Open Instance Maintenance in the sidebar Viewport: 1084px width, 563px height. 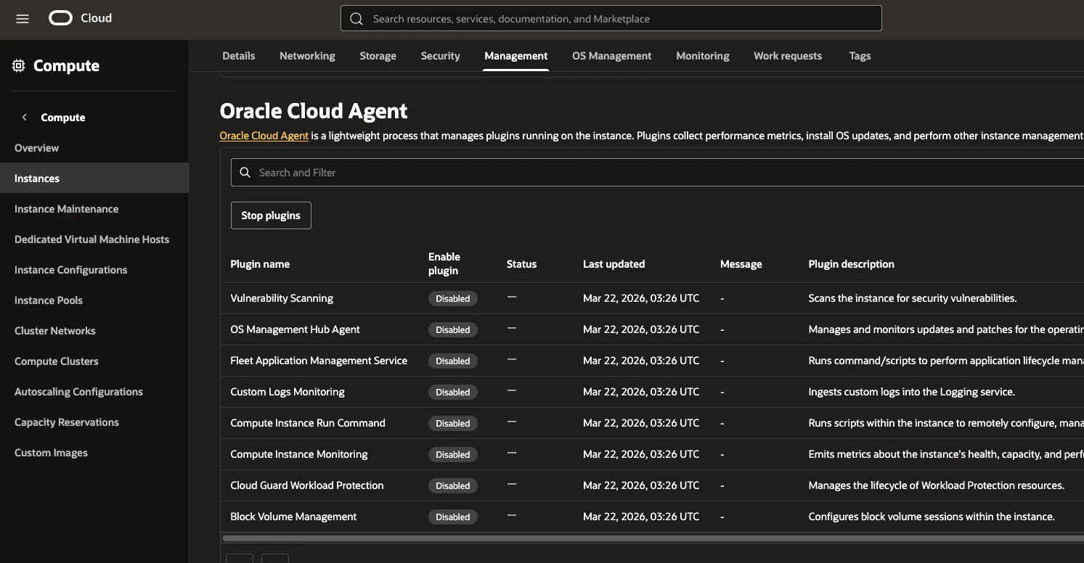click(x=94, y=209)
